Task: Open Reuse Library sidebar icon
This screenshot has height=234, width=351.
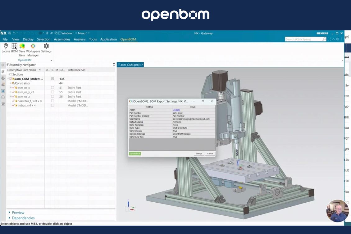Action: tap(3, 85)
